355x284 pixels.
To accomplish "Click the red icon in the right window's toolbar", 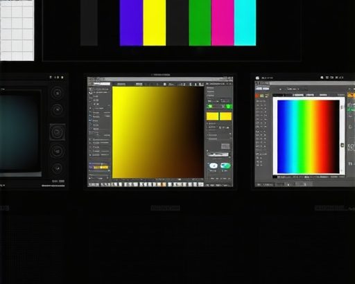I will [x=257, y=96].
